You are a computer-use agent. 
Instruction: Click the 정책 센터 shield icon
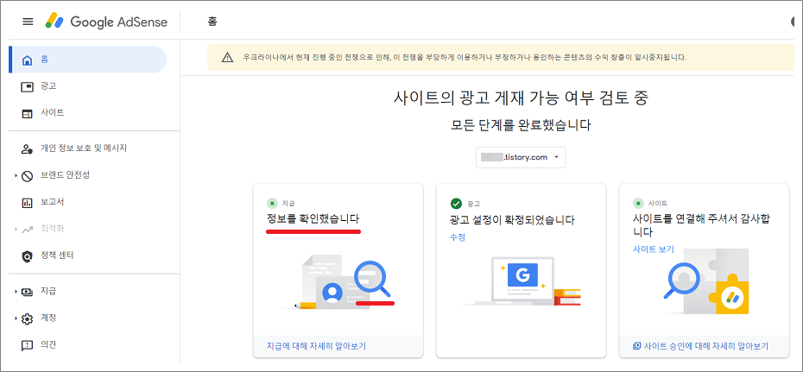coord(27,255)
